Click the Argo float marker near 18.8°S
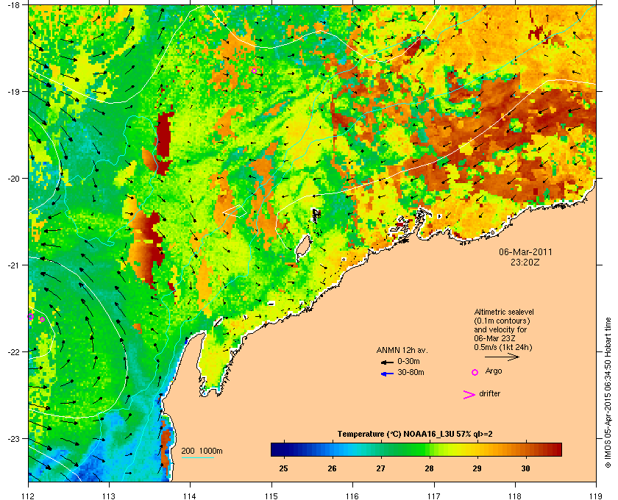Image resolution: width=618 pixels, height=500 pixels. point(255,71)
